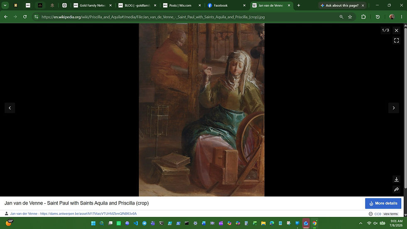Reload the current Wikipedia page

pyautogui.click(x=25, y=17)
